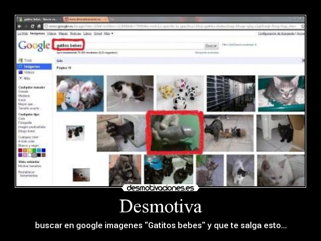Pick the teal color swatch
The height and width of the screenshot is (241, 321).
(x=39, y=150)
